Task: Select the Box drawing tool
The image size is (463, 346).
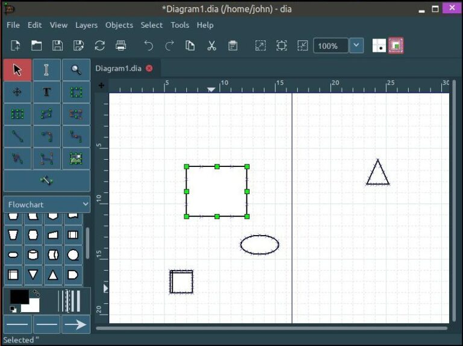Action: [76, 92]
